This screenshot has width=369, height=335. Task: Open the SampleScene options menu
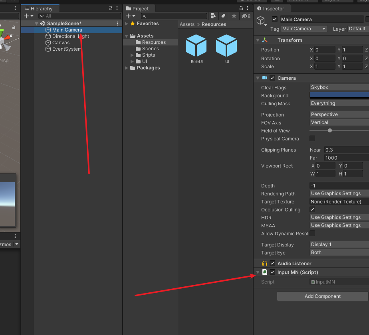point(117,24)
